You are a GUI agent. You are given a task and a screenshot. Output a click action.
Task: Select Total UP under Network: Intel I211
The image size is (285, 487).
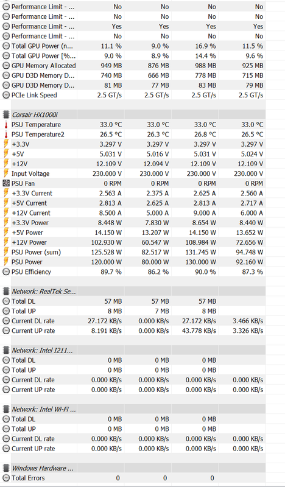pos(24,370)
